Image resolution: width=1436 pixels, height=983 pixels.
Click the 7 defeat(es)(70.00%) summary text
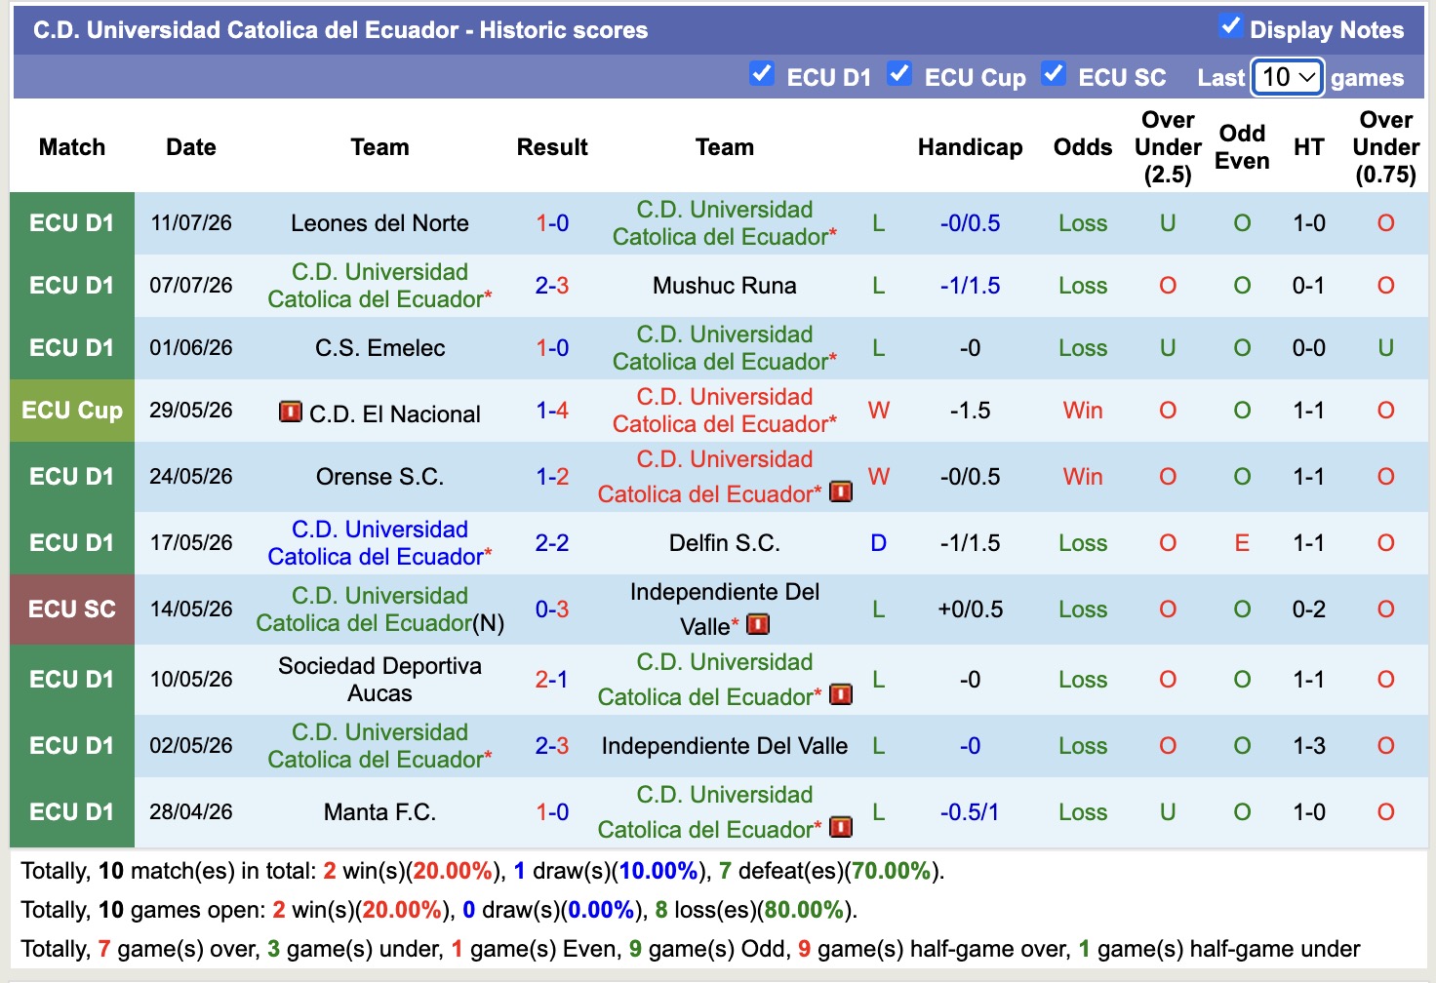coord(829,871)
